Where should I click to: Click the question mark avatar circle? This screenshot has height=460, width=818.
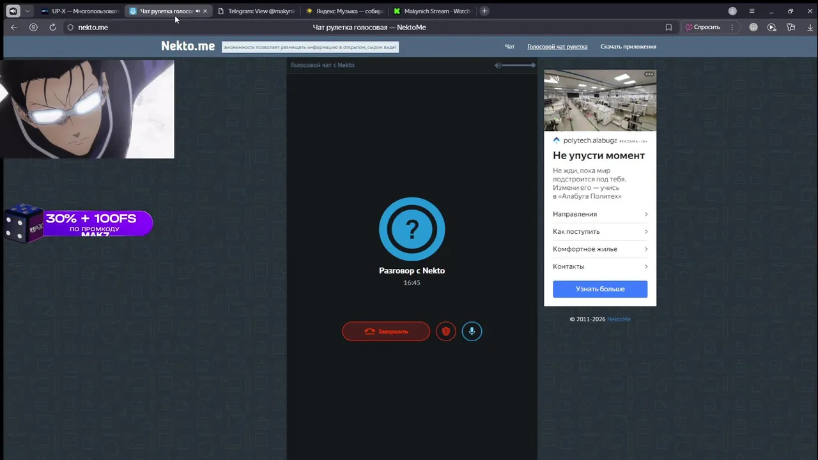(x=412, y=229)
